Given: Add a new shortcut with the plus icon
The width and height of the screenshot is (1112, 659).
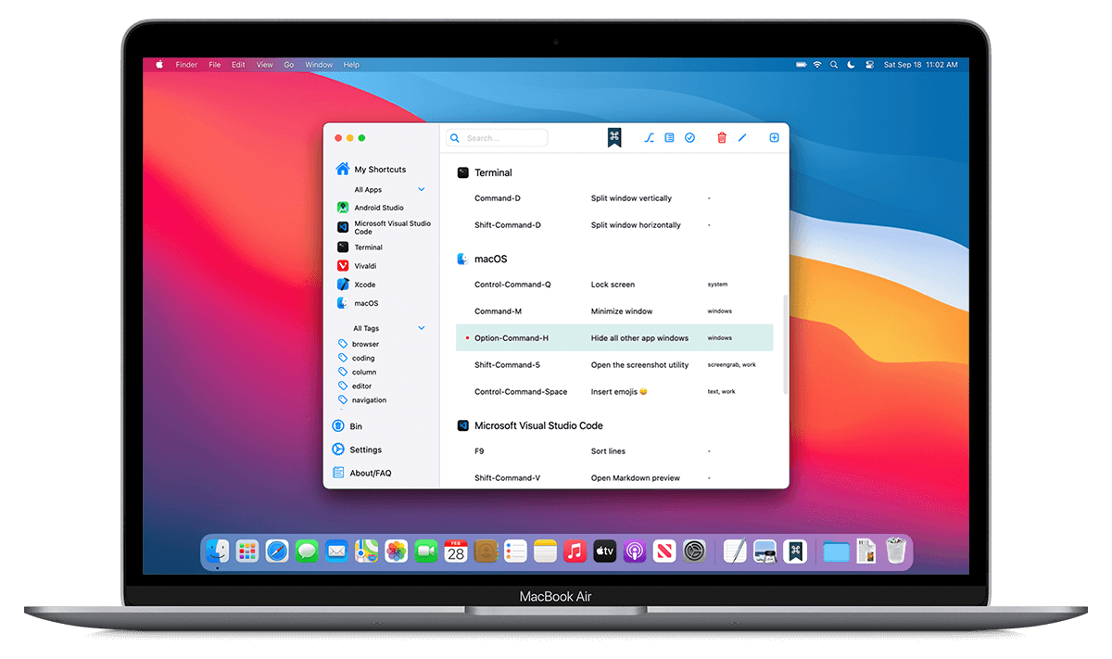Looking at the screenshot, I should tap(775, 138).
